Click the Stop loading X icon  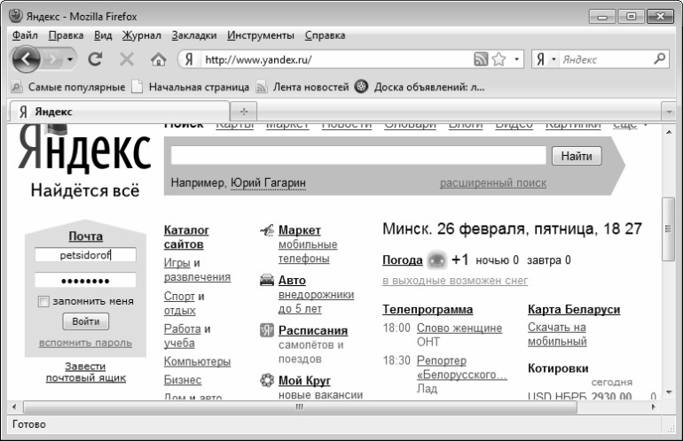pos(125,60)
